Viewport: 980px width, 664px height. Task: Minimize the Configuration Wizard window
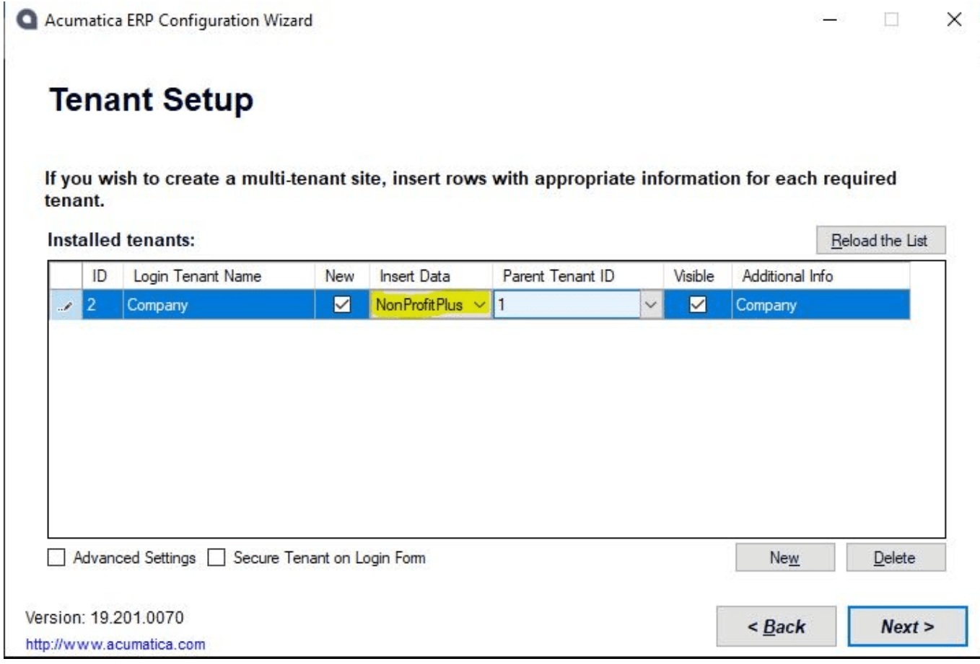(830, 20)
